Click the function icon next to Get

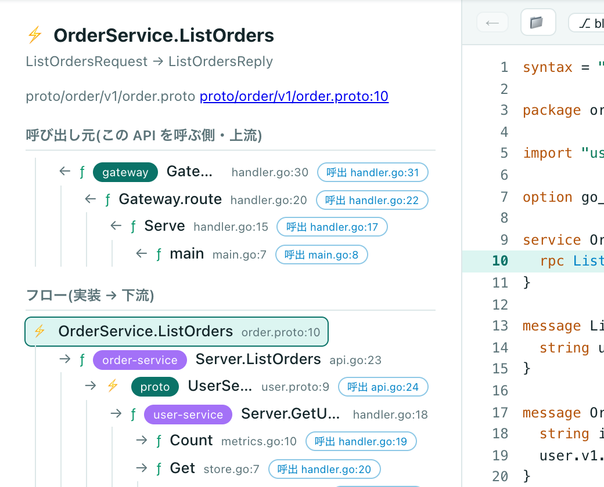pyautogui.click(x=159, y=469)
